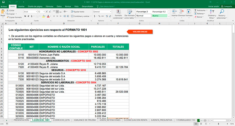Screen dimensions: 235x126
Task: Center cell text horizontally
Action: click(x=57, y=16)
